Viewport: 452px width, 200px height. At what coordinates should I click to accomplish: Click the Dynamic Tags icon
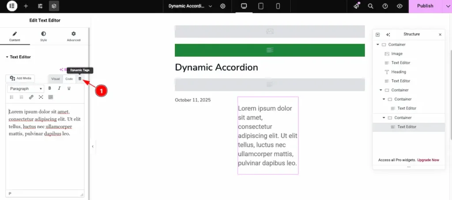80,79
